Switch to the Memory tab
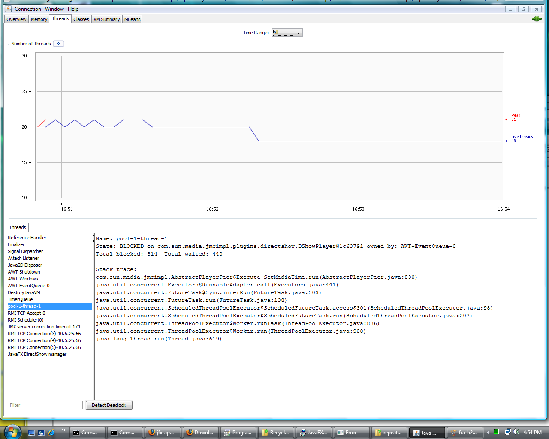549x439 pixels. [39, 19]
